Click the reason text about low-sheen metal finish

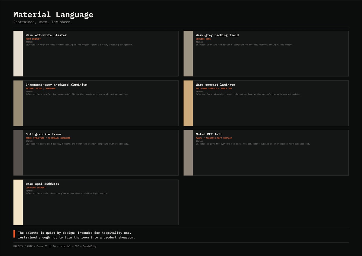(77, 94)
